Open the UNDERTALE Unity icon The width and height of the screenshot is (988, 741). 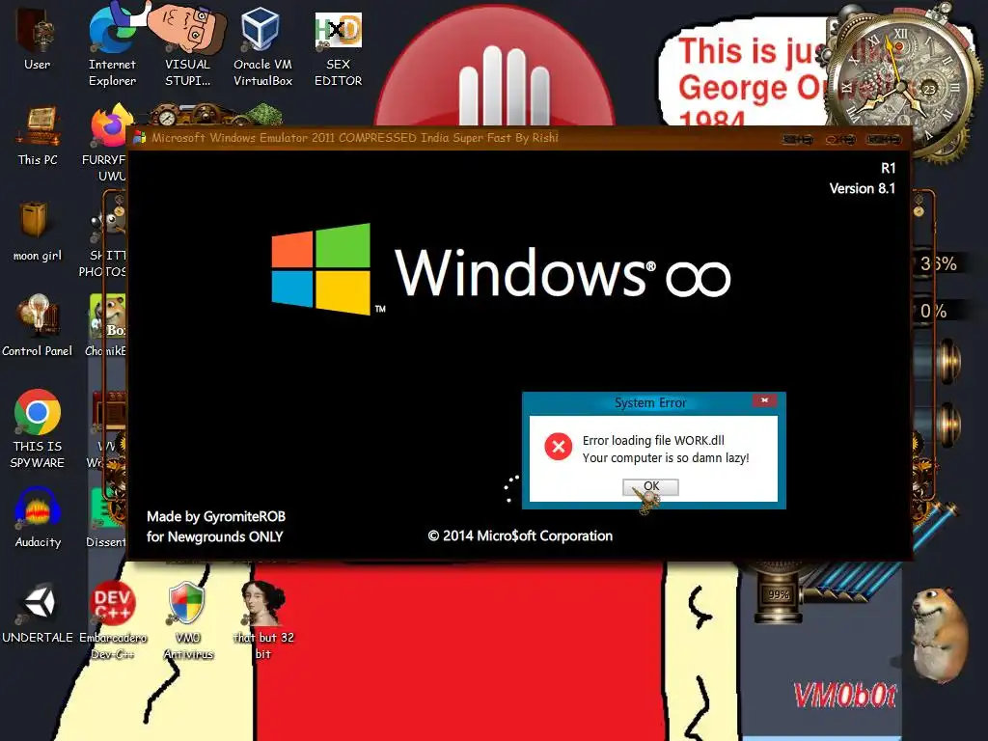(38, 613)
